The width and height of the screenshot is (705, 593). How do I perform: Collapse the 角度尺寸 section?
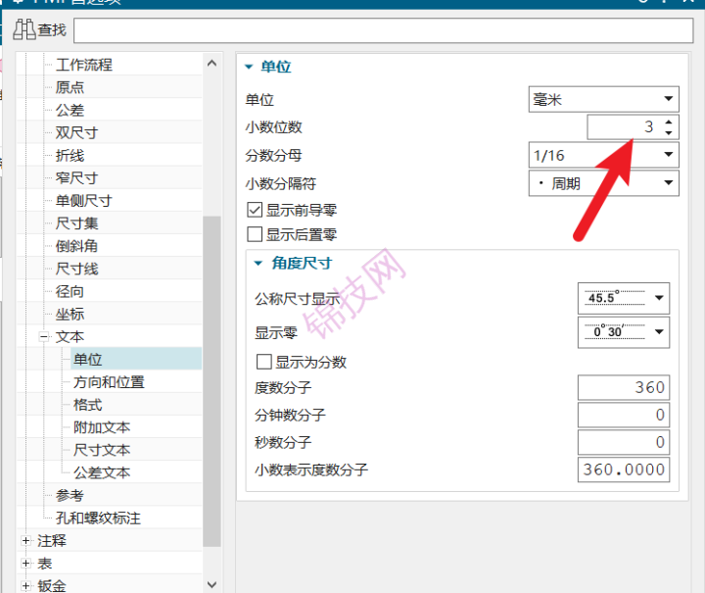pos(258,264)
